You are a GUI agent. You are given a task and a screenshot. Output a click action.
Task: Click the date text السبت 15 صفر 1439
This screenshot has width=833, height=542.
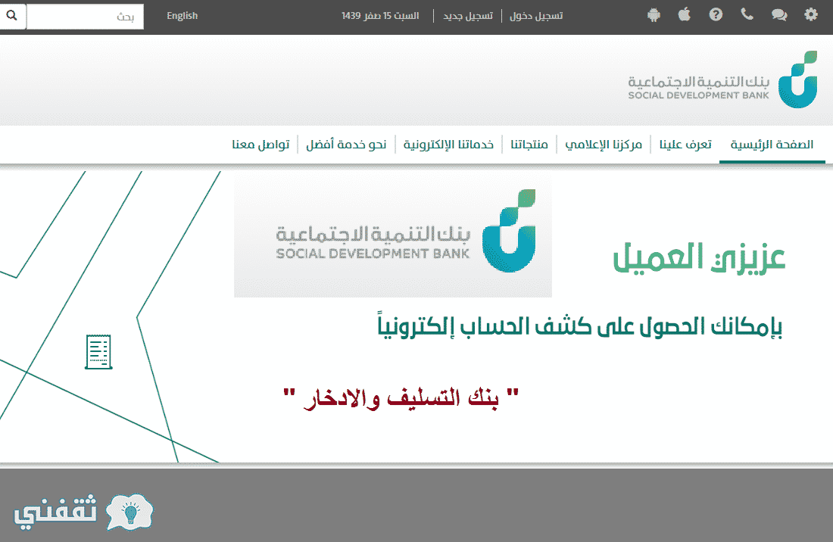[380, 16]
